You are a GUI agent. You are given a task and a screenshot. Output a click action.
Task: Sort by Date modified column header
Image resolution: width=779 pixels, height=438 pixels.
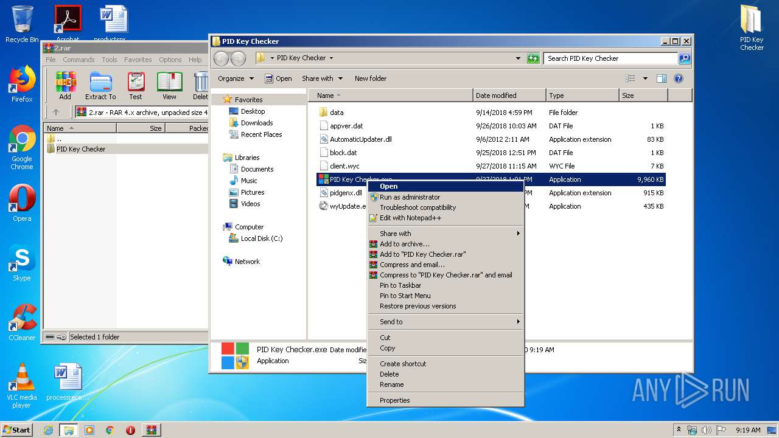(x=509, y=96)
